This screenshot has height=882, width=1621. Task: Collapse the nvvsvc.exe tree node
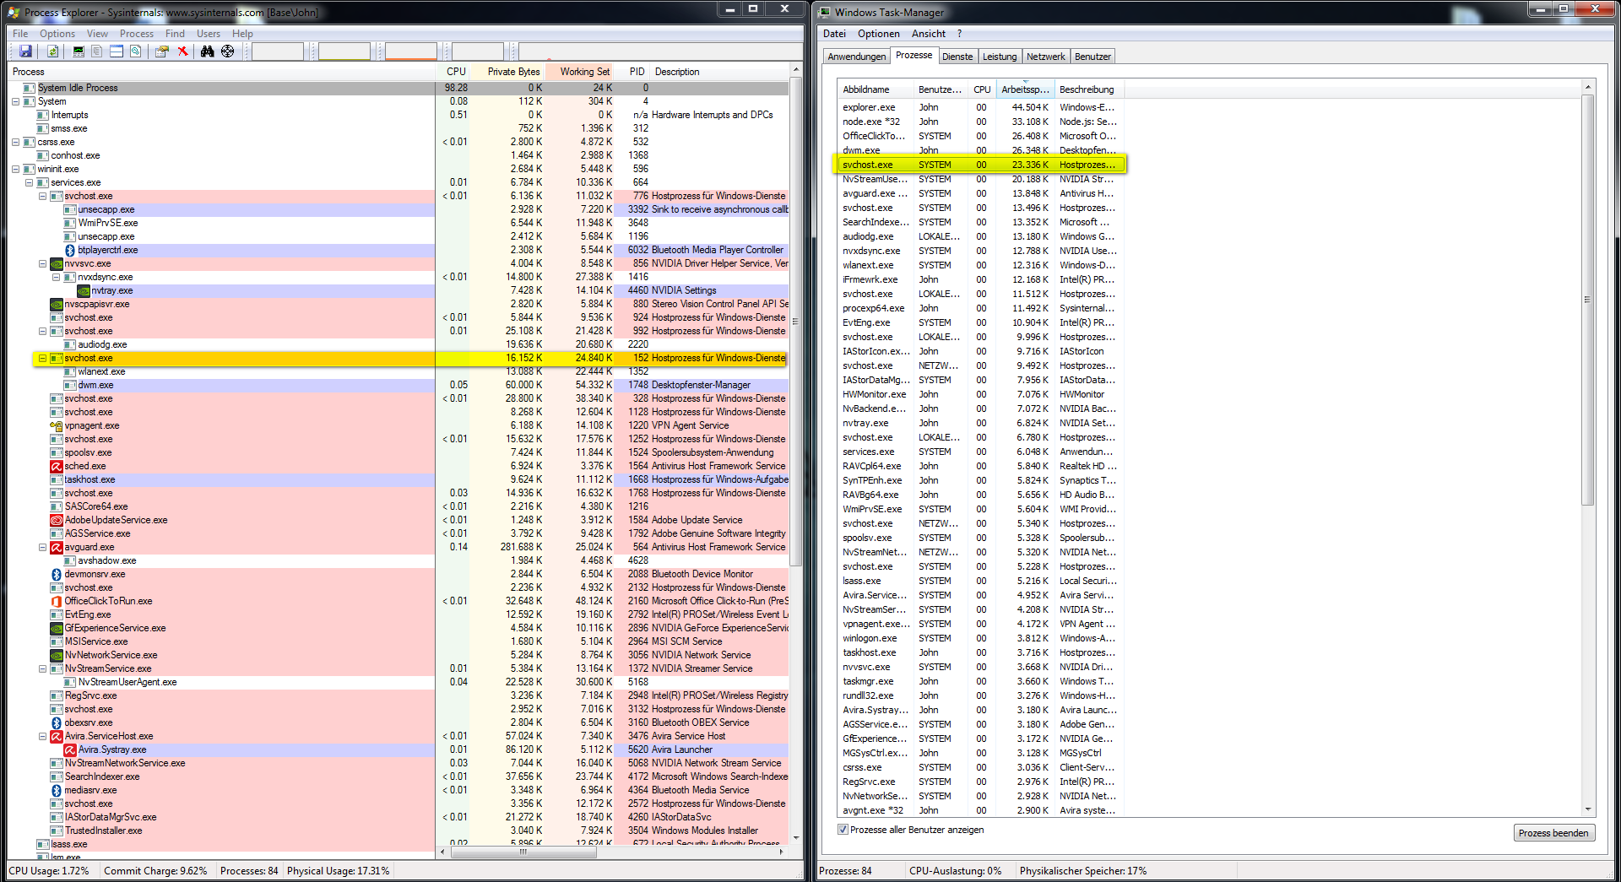42,263
